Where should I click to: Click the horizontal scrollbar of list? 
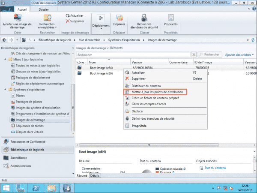point(149,145)
